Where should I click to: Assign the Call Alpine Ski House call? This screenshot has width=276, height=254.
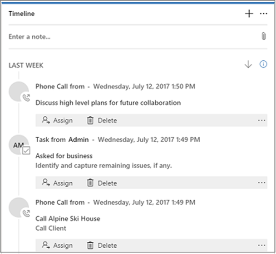click(57, 245)
